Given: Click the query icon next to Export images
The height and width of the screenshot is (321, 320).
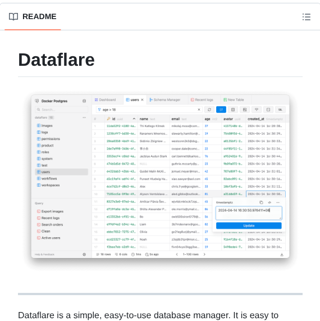Looking at the screenshot, I should (x=38, y=211).
